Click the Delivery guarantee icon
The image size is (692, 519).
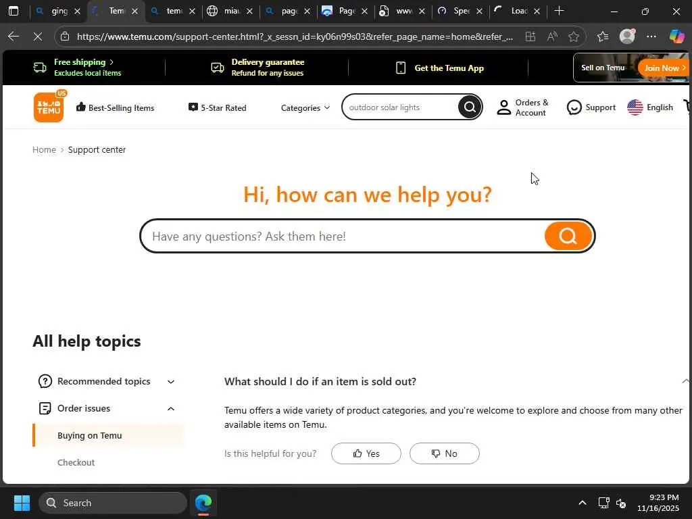(217, 68)
